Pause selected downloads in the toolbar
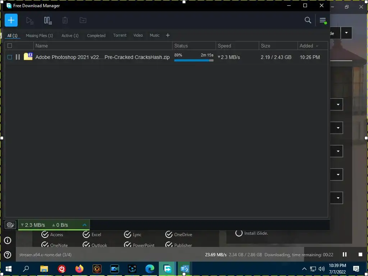Screen dimensions: 368x276 48,20
